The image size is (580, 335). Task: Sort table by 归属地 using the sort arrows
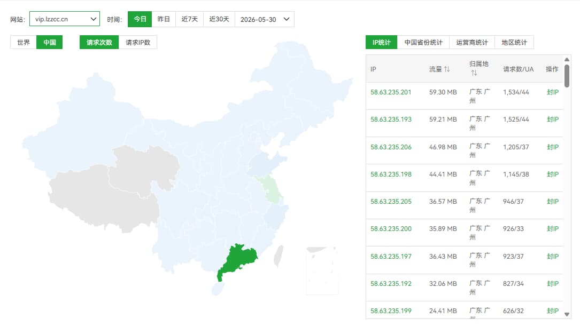click(474, 73)
